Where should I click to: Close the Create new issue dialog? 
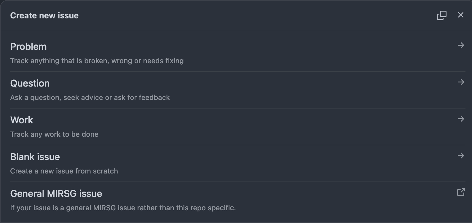click(460, 15)
